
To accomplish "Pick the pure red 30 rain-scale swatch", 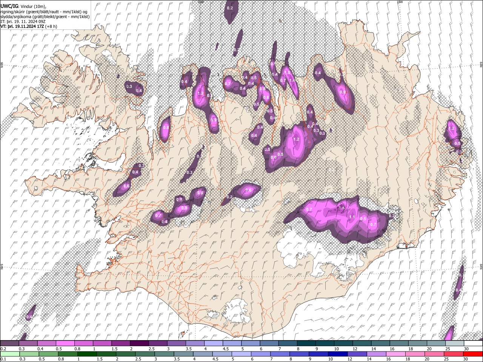I will [473, 354].
